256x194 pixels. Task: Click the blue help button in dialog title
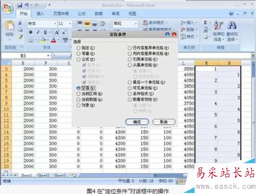(x=167, y=34)
